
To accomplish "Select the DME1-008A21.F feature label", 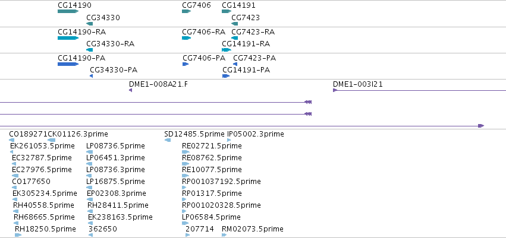I will (158, 84).
